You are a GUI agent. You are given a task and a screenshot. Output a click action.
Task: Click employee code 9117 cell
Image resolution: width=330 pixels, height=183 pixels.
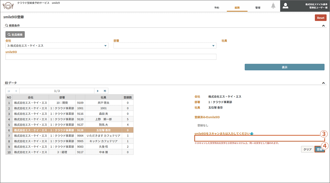click(80, 152)
